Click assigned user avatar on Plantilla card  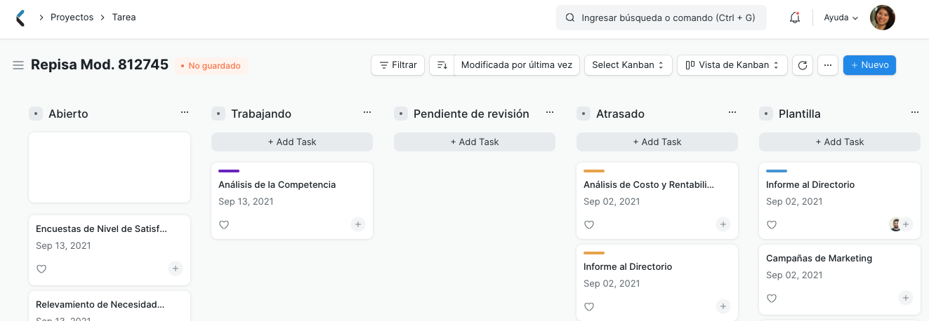coord(895,224)
